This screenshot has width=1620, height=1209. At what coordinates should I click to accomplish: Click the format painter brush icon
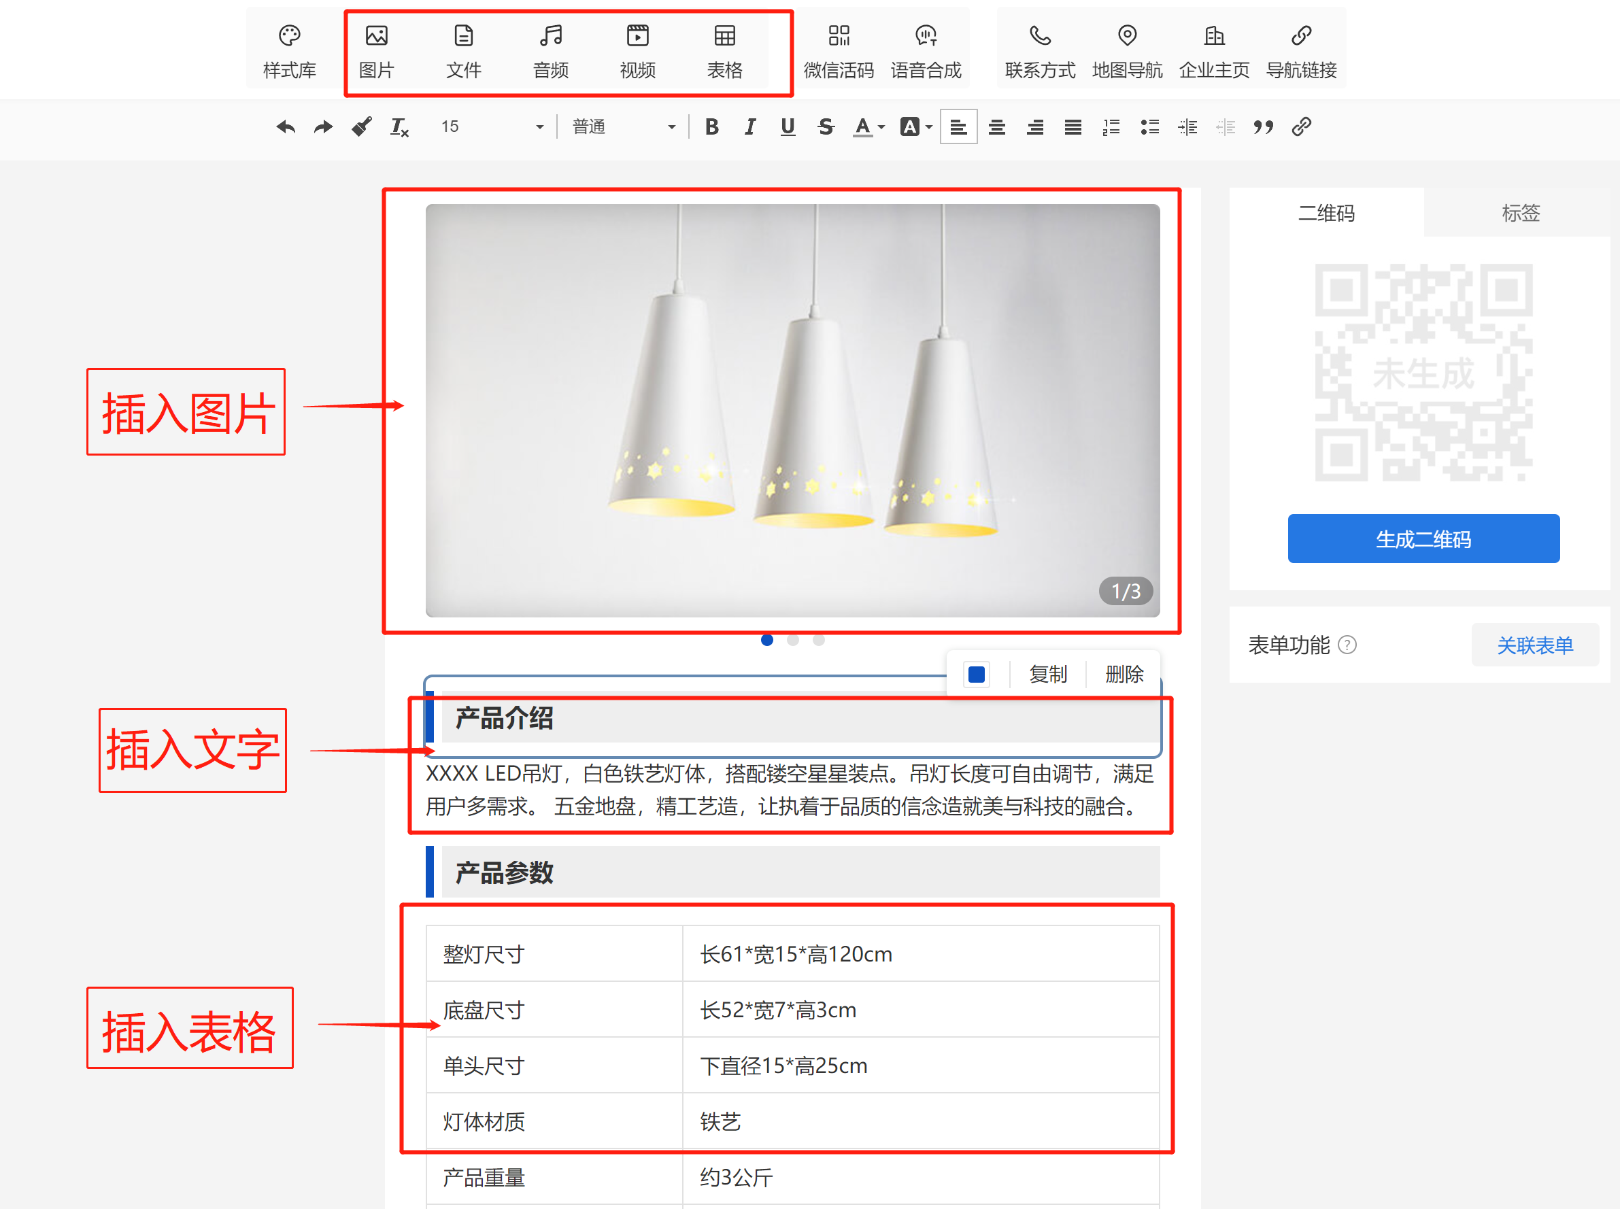tap(361, 127)
